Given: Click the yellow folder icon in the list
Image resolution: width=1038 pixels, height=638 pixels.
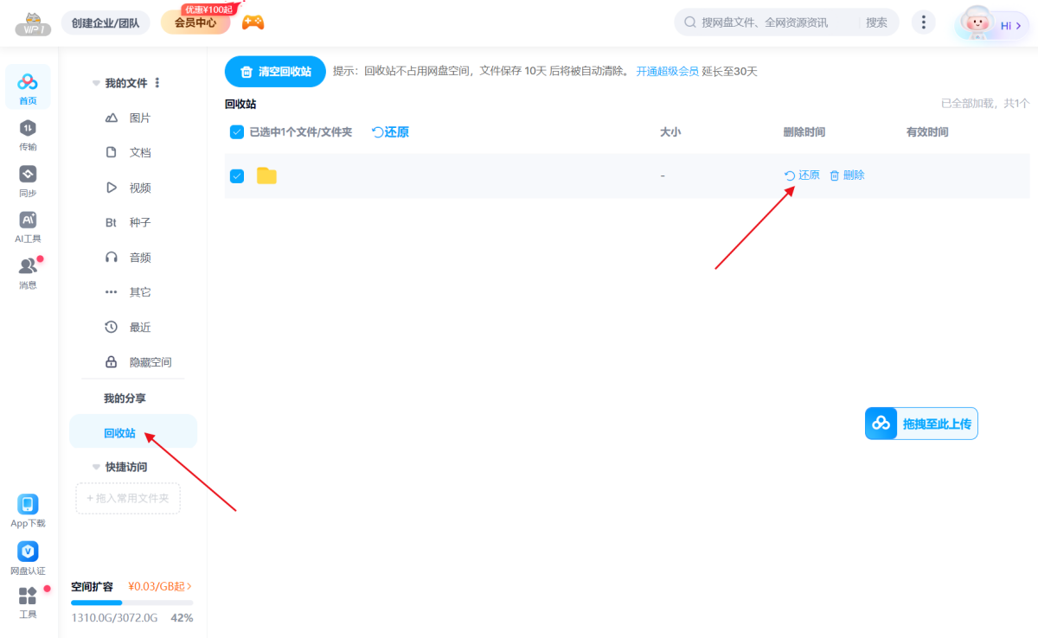Looking at the screenshot, I should 266,175.
